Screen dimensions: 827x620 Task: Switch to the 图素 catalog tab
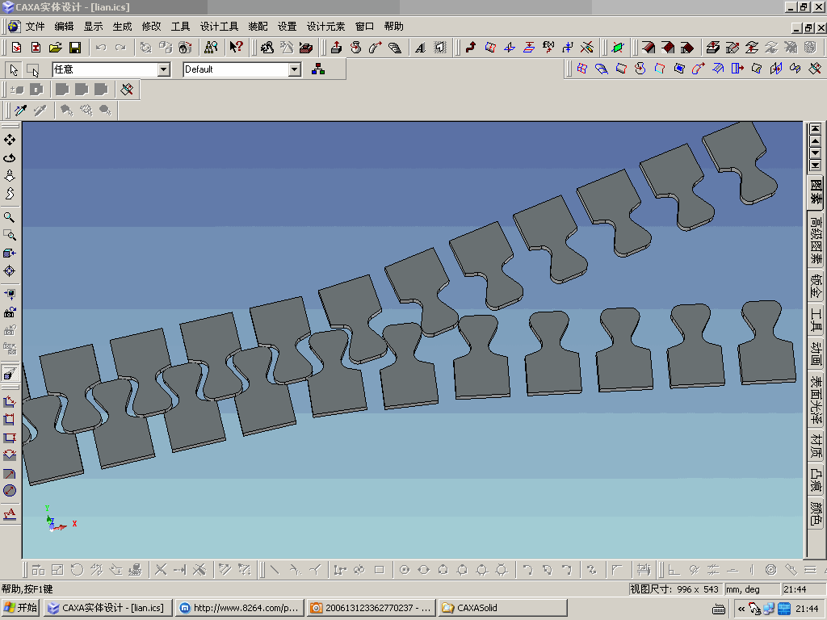[x=816, y=192]
